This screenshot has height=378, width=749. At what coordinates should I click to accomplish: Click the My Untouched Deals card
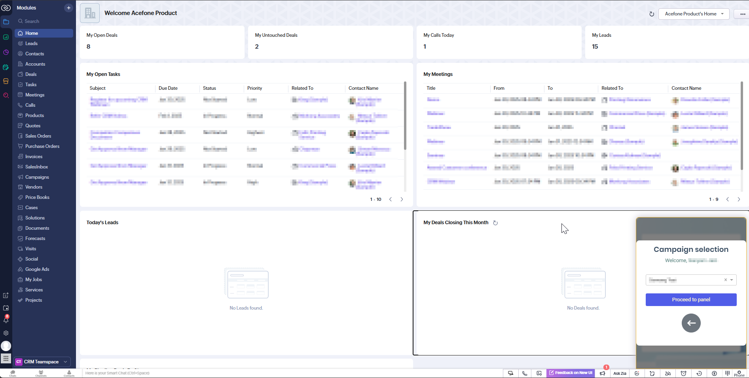click(330, 42)
